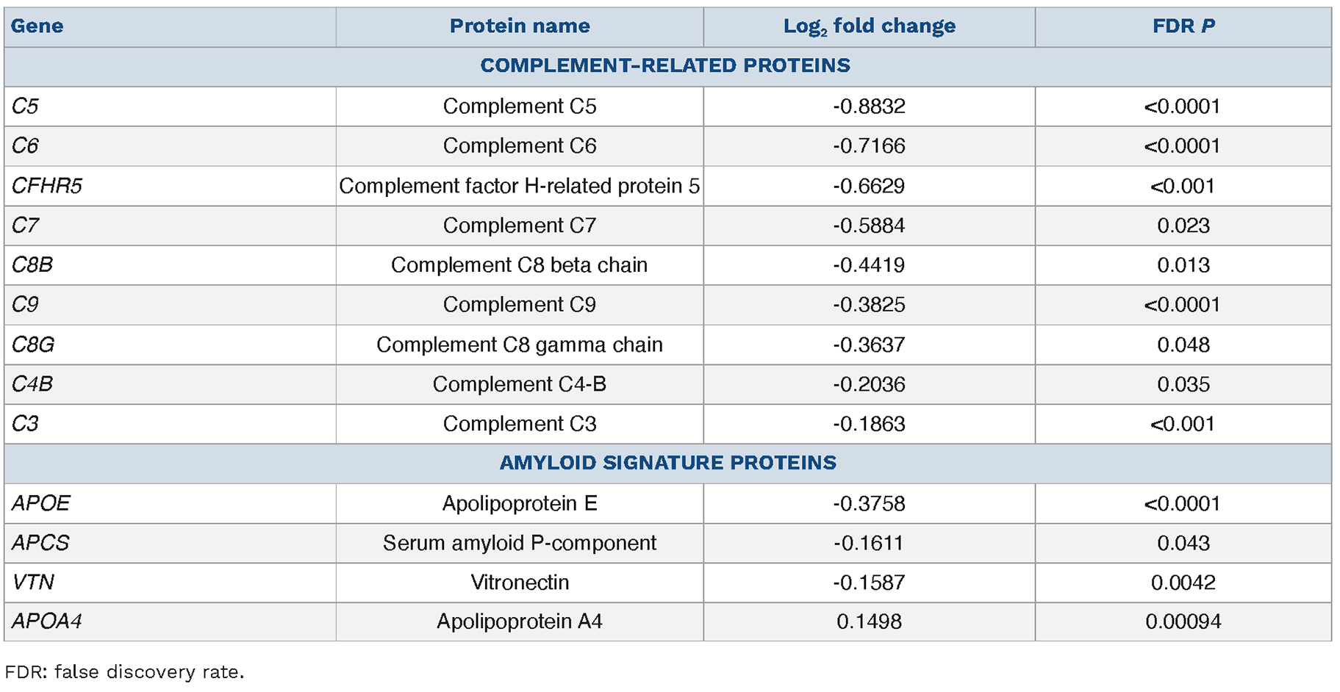Click the Complement factor H-related protein 5 cell

point(519,186)
